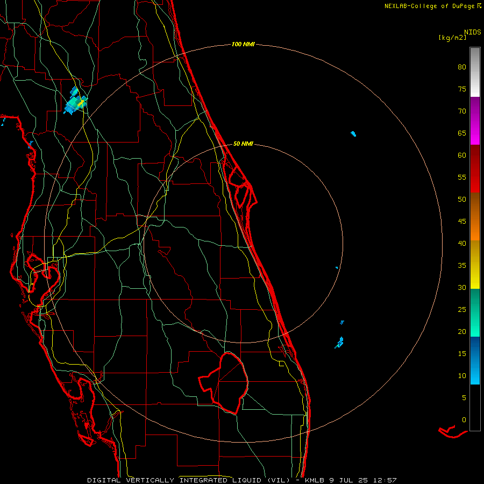The image size is (484, 484).
Task: Click the [kg/m2] units label
Action: pyautogui.click(x=452, y=38)
